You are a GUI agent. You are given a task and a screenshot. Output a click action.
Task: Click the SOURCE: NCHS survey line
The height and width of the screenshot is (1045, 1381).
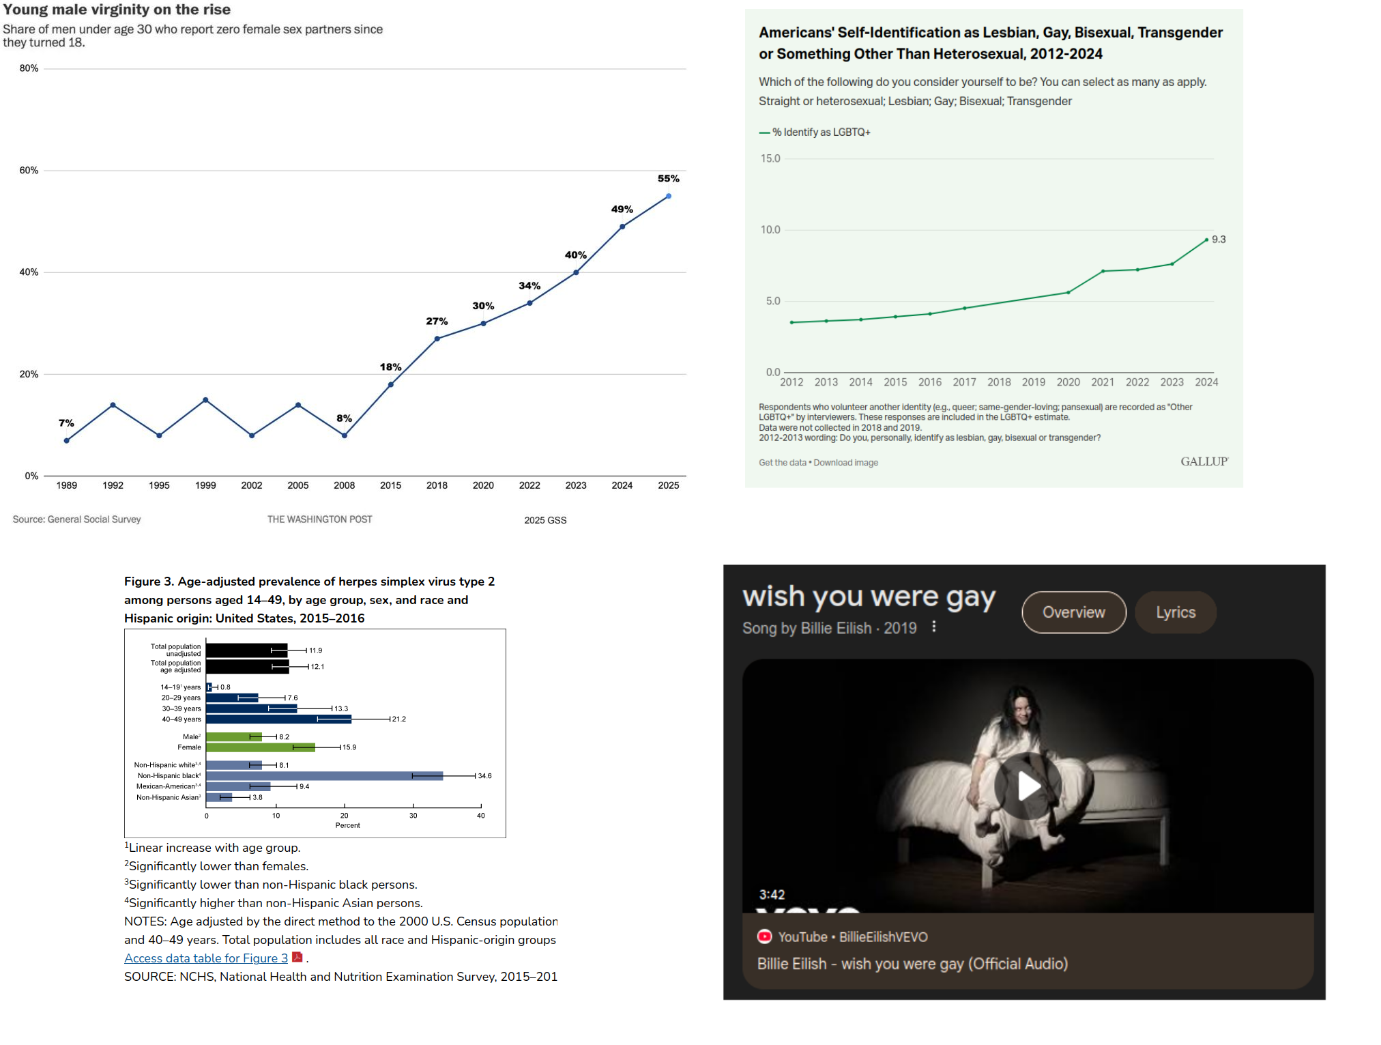340,977
